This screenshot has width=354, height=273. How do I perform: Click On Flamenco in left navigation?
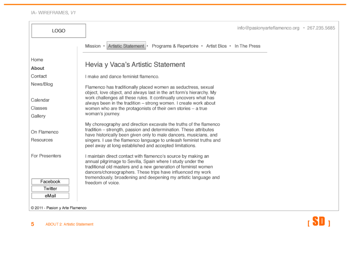[x=45, y=132]
